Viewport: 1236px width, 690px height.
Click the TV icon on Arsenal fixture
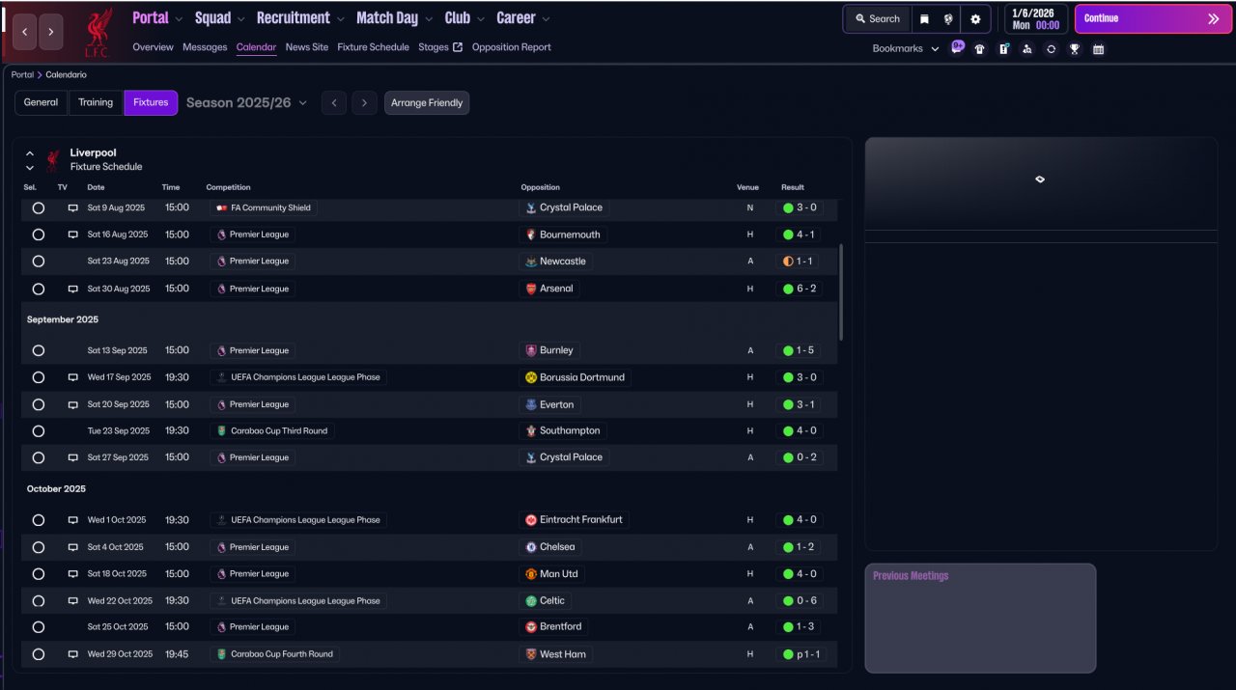click(72, 289)
